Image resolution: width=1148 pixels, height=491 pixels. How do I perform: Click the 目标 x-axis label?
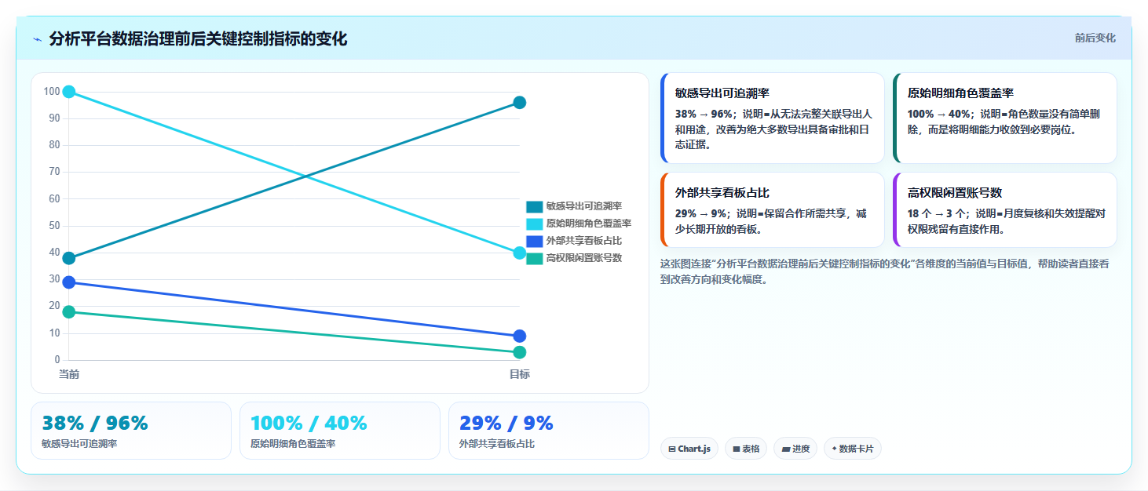[x=519, y=374]
